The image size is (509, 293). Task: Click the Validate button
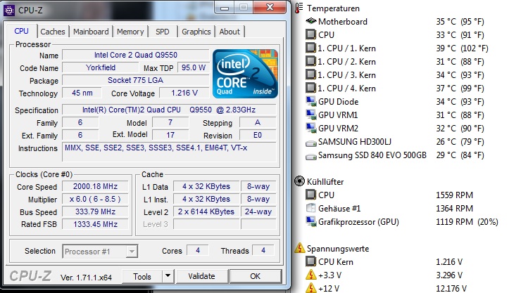[x=201, y=276]
